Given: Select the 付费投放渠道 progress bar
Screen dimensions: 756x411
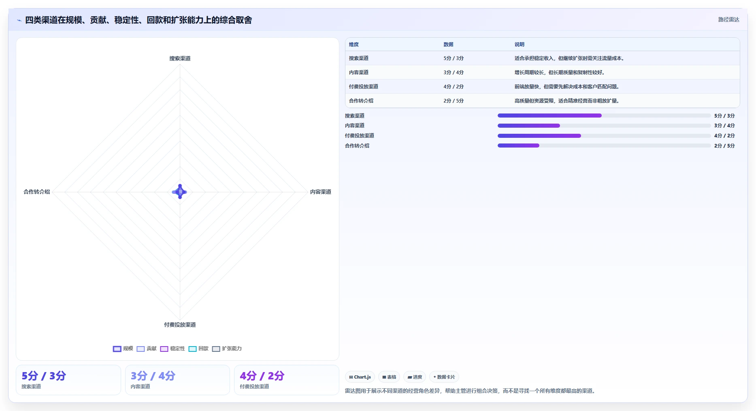Looking at the screenshot, I should click(x=604, y=136).
